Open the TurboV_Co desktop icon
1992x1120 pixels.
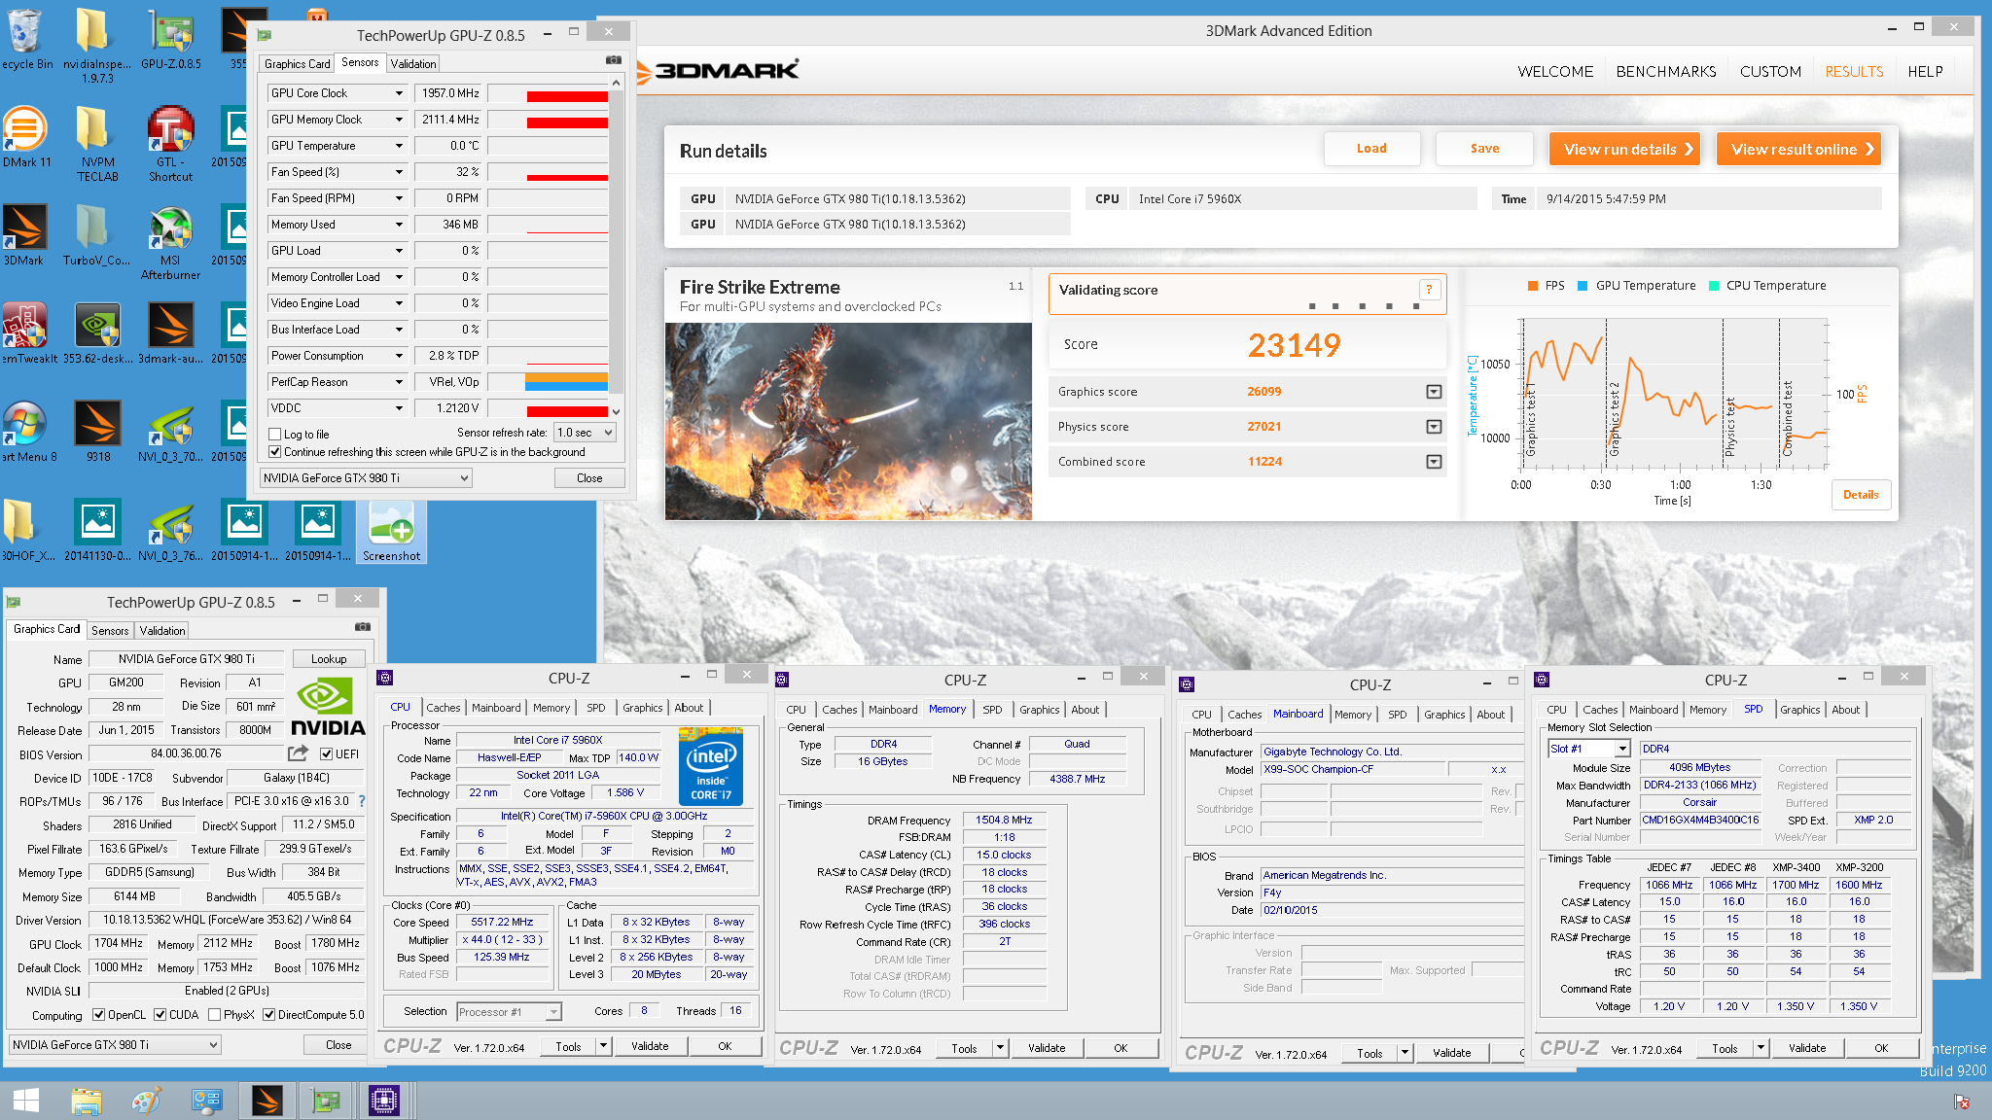tap(96, 235)
